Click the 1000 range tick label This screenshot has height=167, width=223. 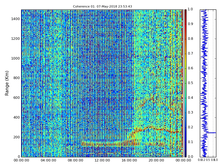16,58
